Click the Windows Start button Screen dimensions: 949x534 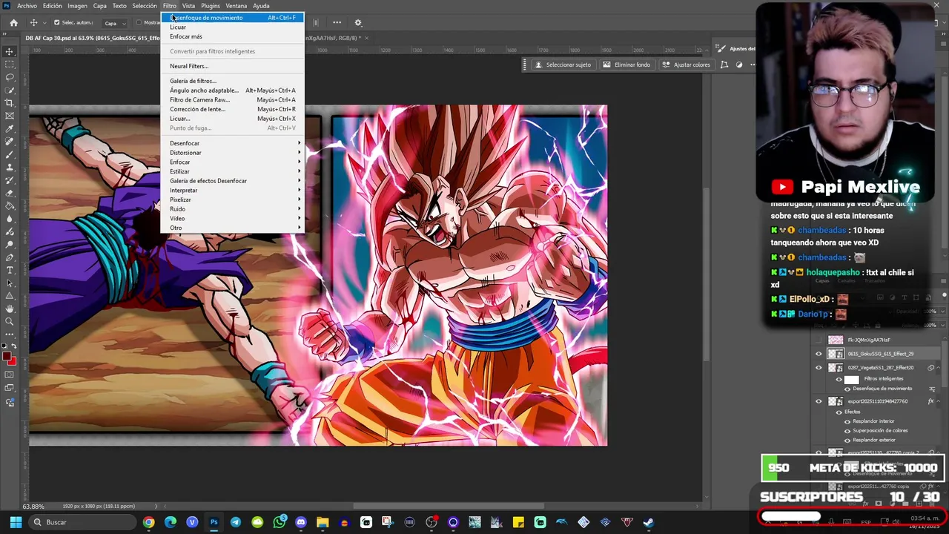16,522
